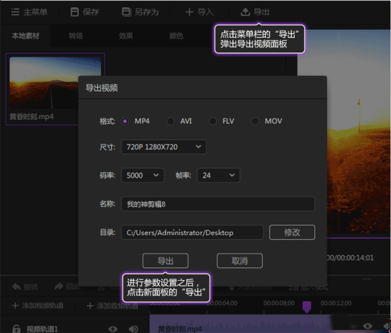
Task: Mute 视频轨道1 with the speaker icon
Action: [x=133, y=328]
